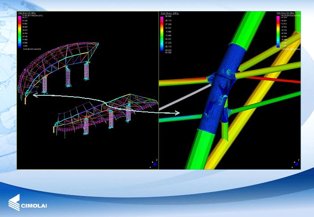314x217 pixels.
Task: Click the XYZ axis triad in left viewport
Action: [x=154, y=164]
